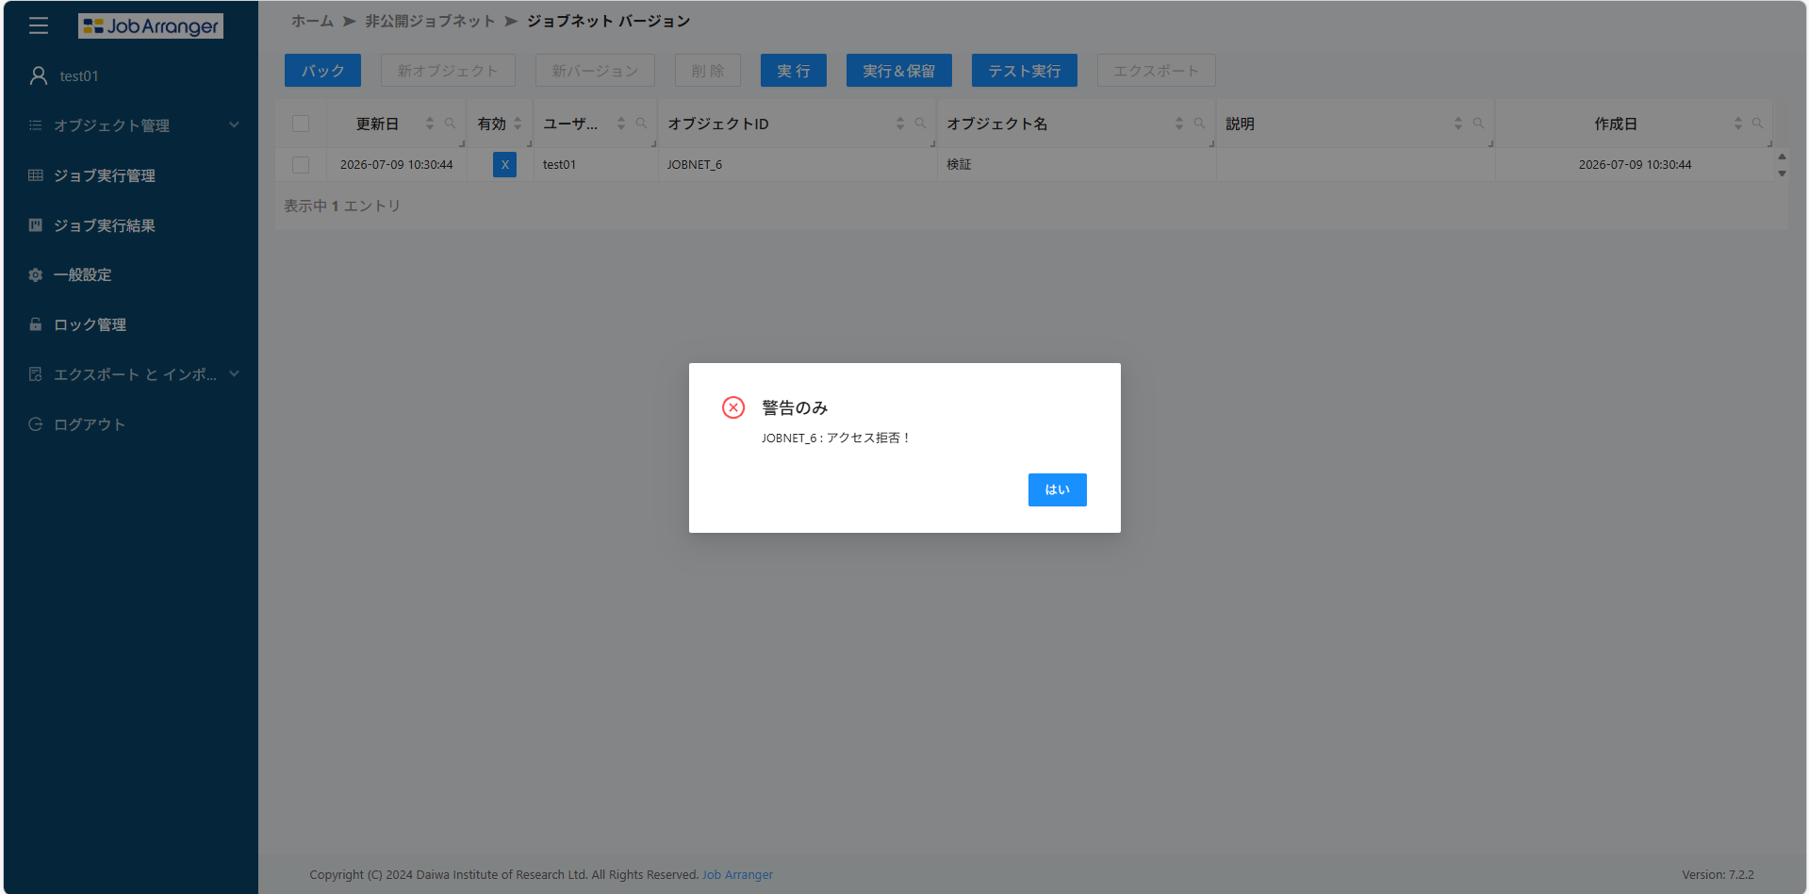The height and width of the screenshot is (894, 1809).
Task: Click search icon in 更新日 column
Action: [450, 124]
